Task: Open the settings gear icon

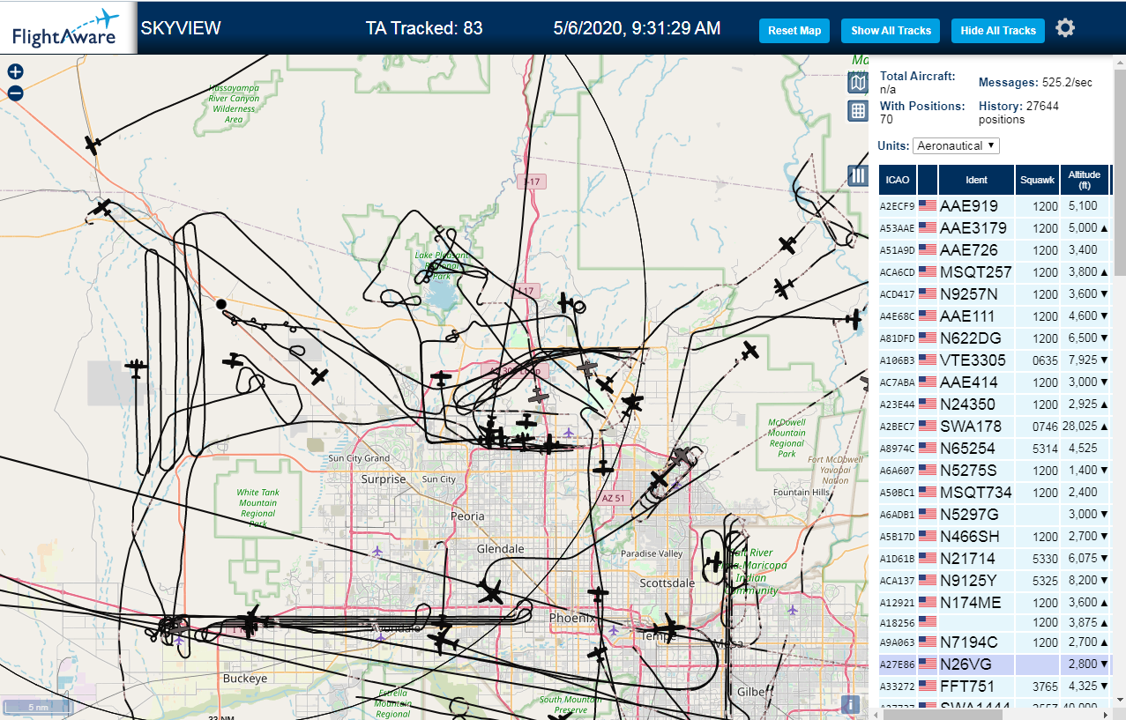Action: point(1065,28)
